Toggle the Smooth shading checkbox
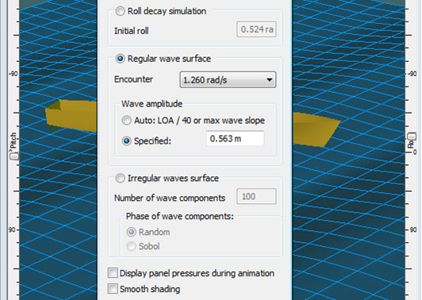422x300 pixels. coord(113,289)
